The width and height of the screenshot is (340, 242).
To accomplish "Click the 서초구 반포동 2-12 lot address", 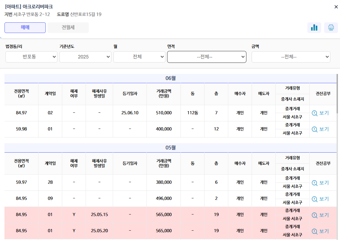I will pyautogui.click(x=32, y=14).
